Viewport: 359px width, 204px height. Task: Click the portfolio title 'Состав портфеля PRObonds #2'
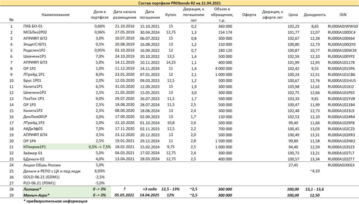[179, 3]
